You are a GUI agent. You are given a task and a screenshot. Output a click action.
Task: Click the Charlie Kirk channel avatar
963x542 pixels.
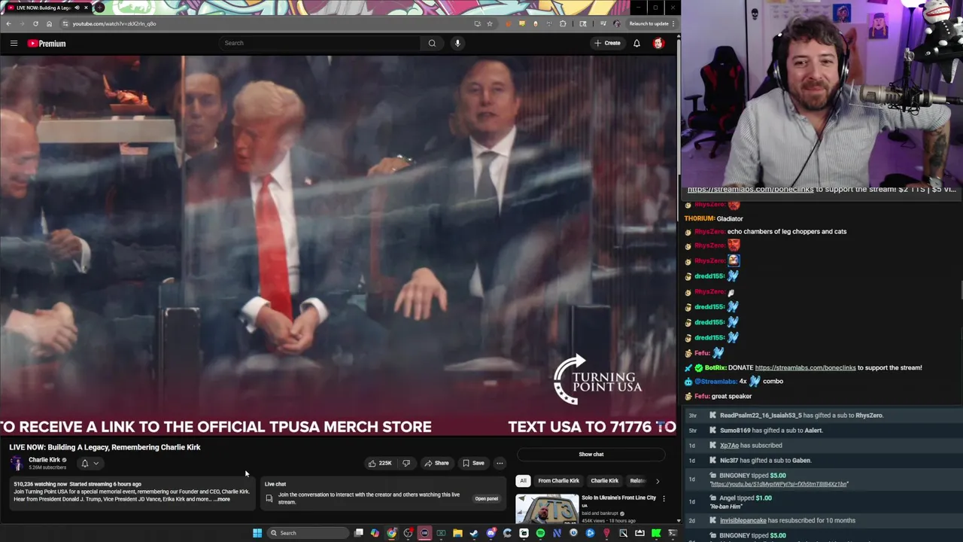click(x=17, y=463)
